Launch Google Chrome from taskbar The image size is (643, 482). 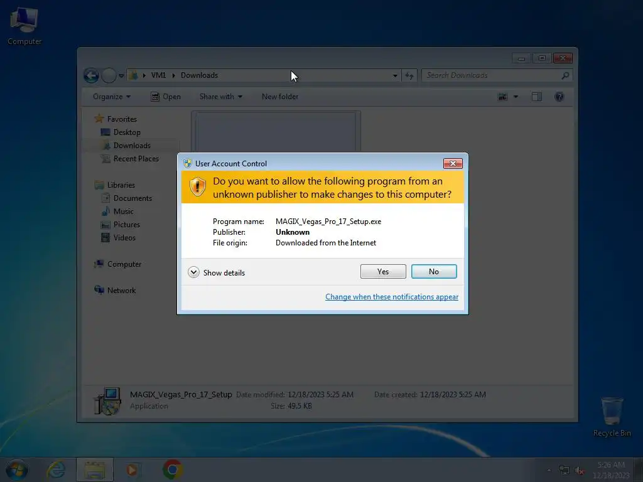pyautogui.click(x=173, y=469)
